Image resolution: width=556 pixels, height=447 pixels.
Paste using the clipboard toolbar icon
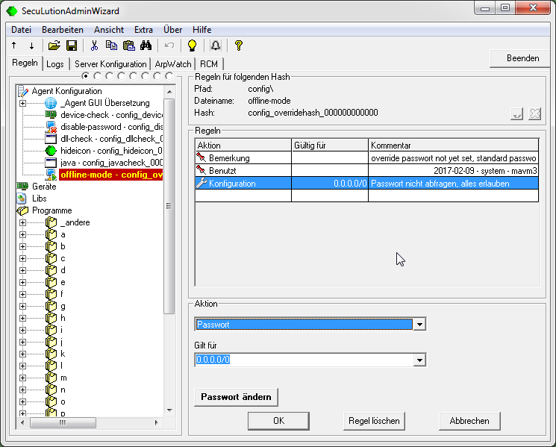pos(128,46)
